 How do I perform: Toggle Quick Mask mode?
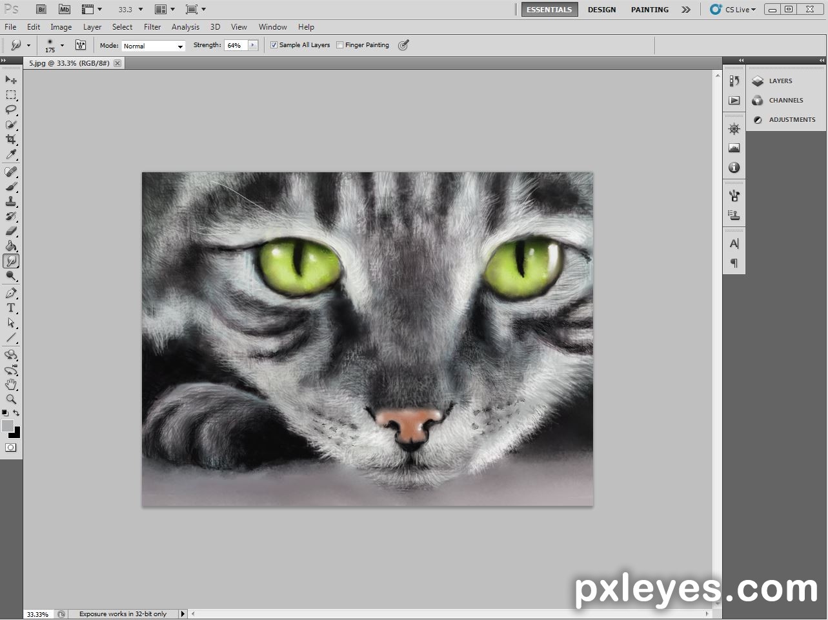(x=11, y=448)
